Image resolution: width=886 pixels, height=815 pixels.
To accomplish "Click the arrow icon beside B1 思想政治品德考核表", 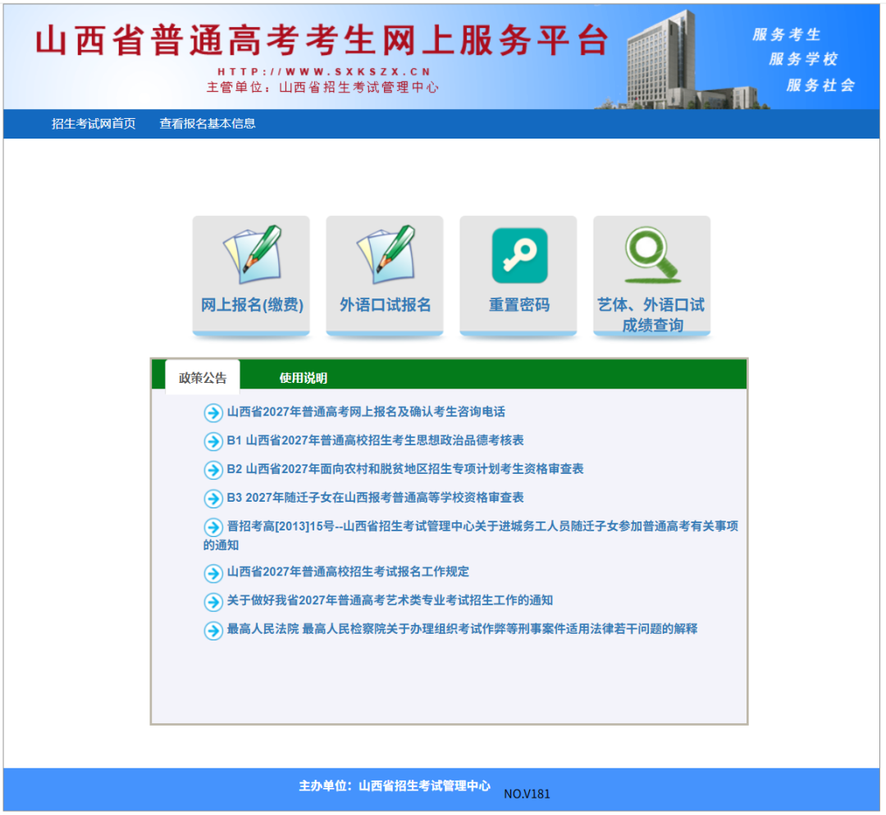I will pyautogui.click(x=213, y=442).
